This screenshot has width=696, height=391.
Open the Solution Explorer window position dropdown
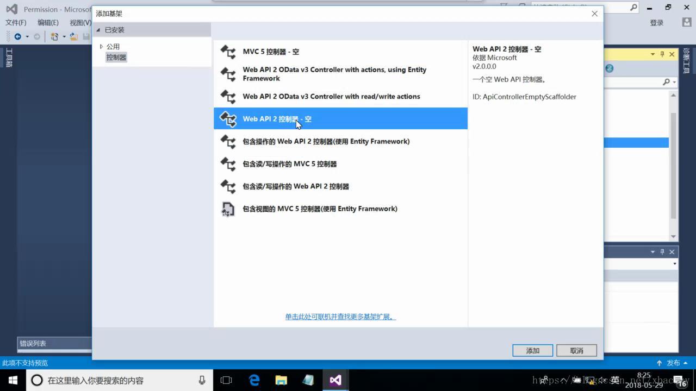point(652,54)
